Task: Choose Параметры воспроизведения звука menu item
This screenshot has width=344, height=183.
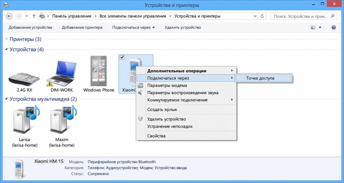Action: pos(186,93)
